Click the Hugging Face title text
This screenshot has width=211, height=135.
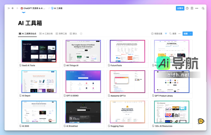point(117,126)
